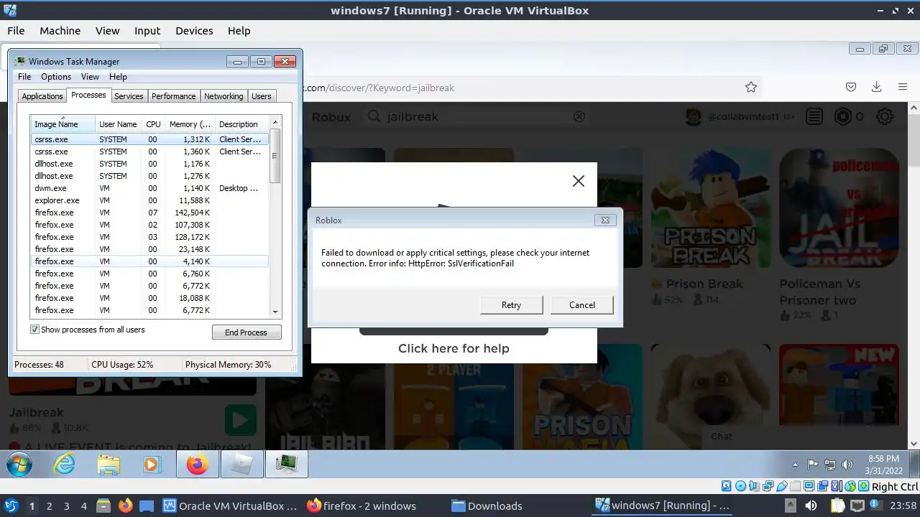Image resolution: width=920 pixels, height=517 pixels.
Task: Open the Prison Break game thumbnail
Action: pyautogui.click(x=710, y=208)
